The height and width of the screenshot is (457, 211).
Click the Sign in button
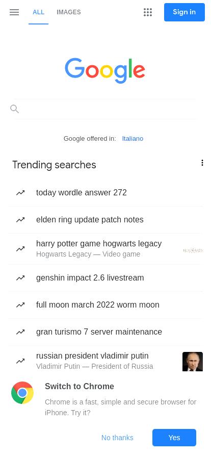pyautogui.click(x=184, y=12)
